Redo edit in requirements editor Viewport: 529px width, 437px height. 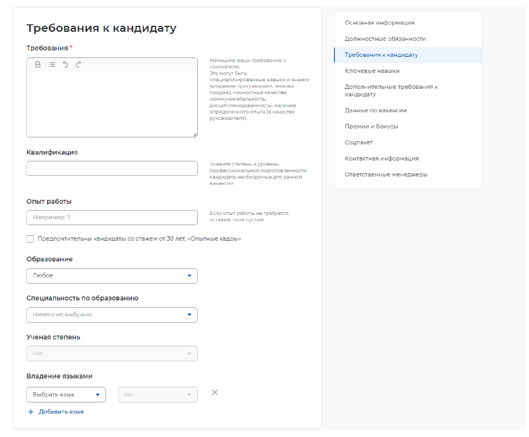click(79, 65)
